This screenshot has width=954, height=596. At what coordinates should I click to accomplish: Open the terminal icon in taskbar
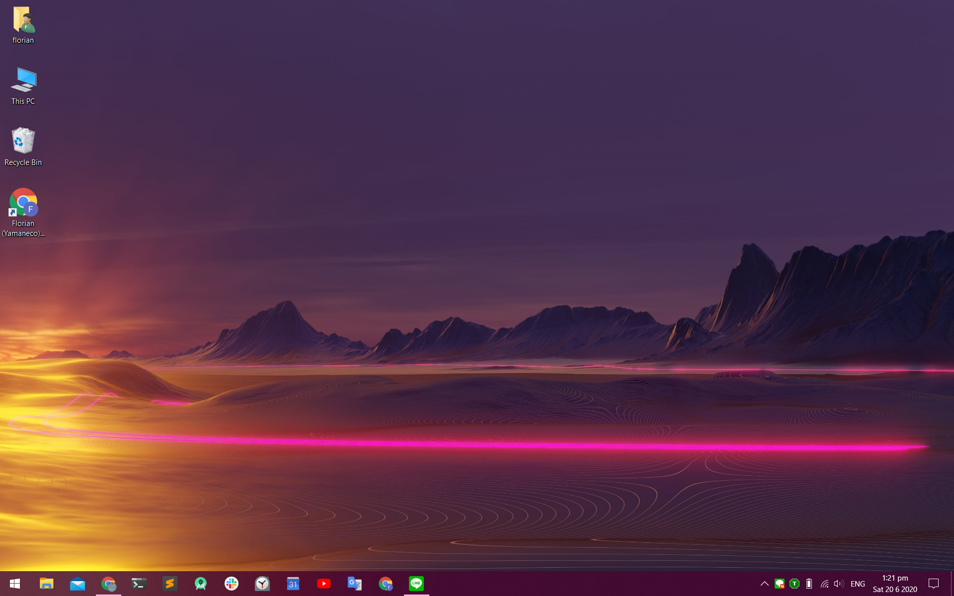click(139, 584)
